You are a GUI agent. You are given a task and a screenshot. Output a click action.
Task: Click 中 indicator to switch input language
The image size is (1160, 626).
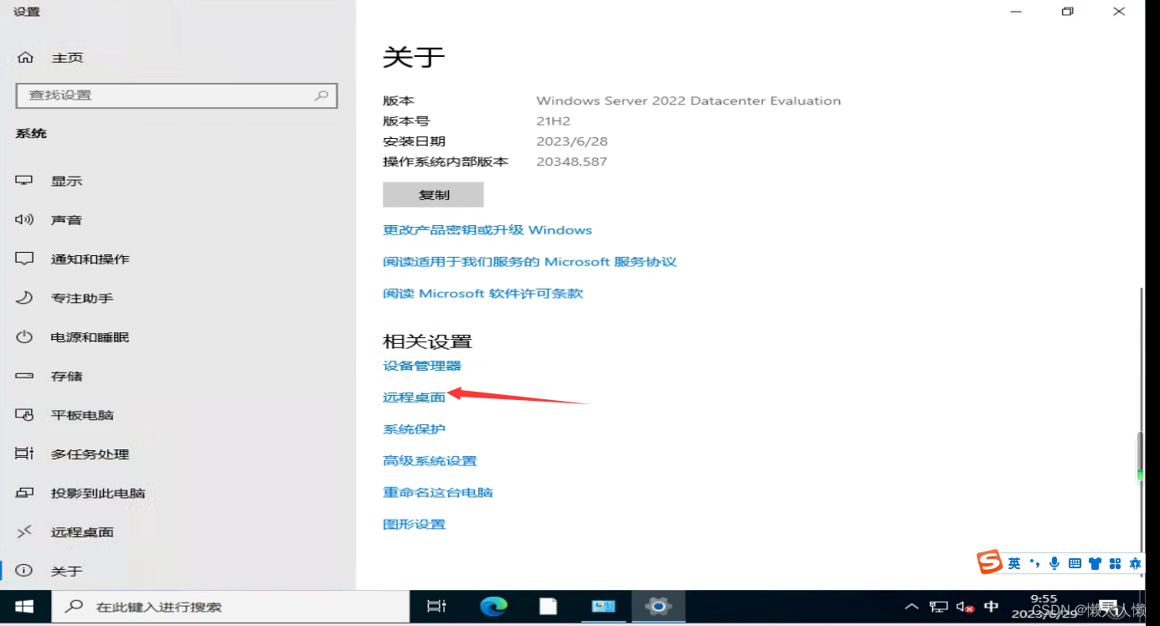tap(992, 606)
